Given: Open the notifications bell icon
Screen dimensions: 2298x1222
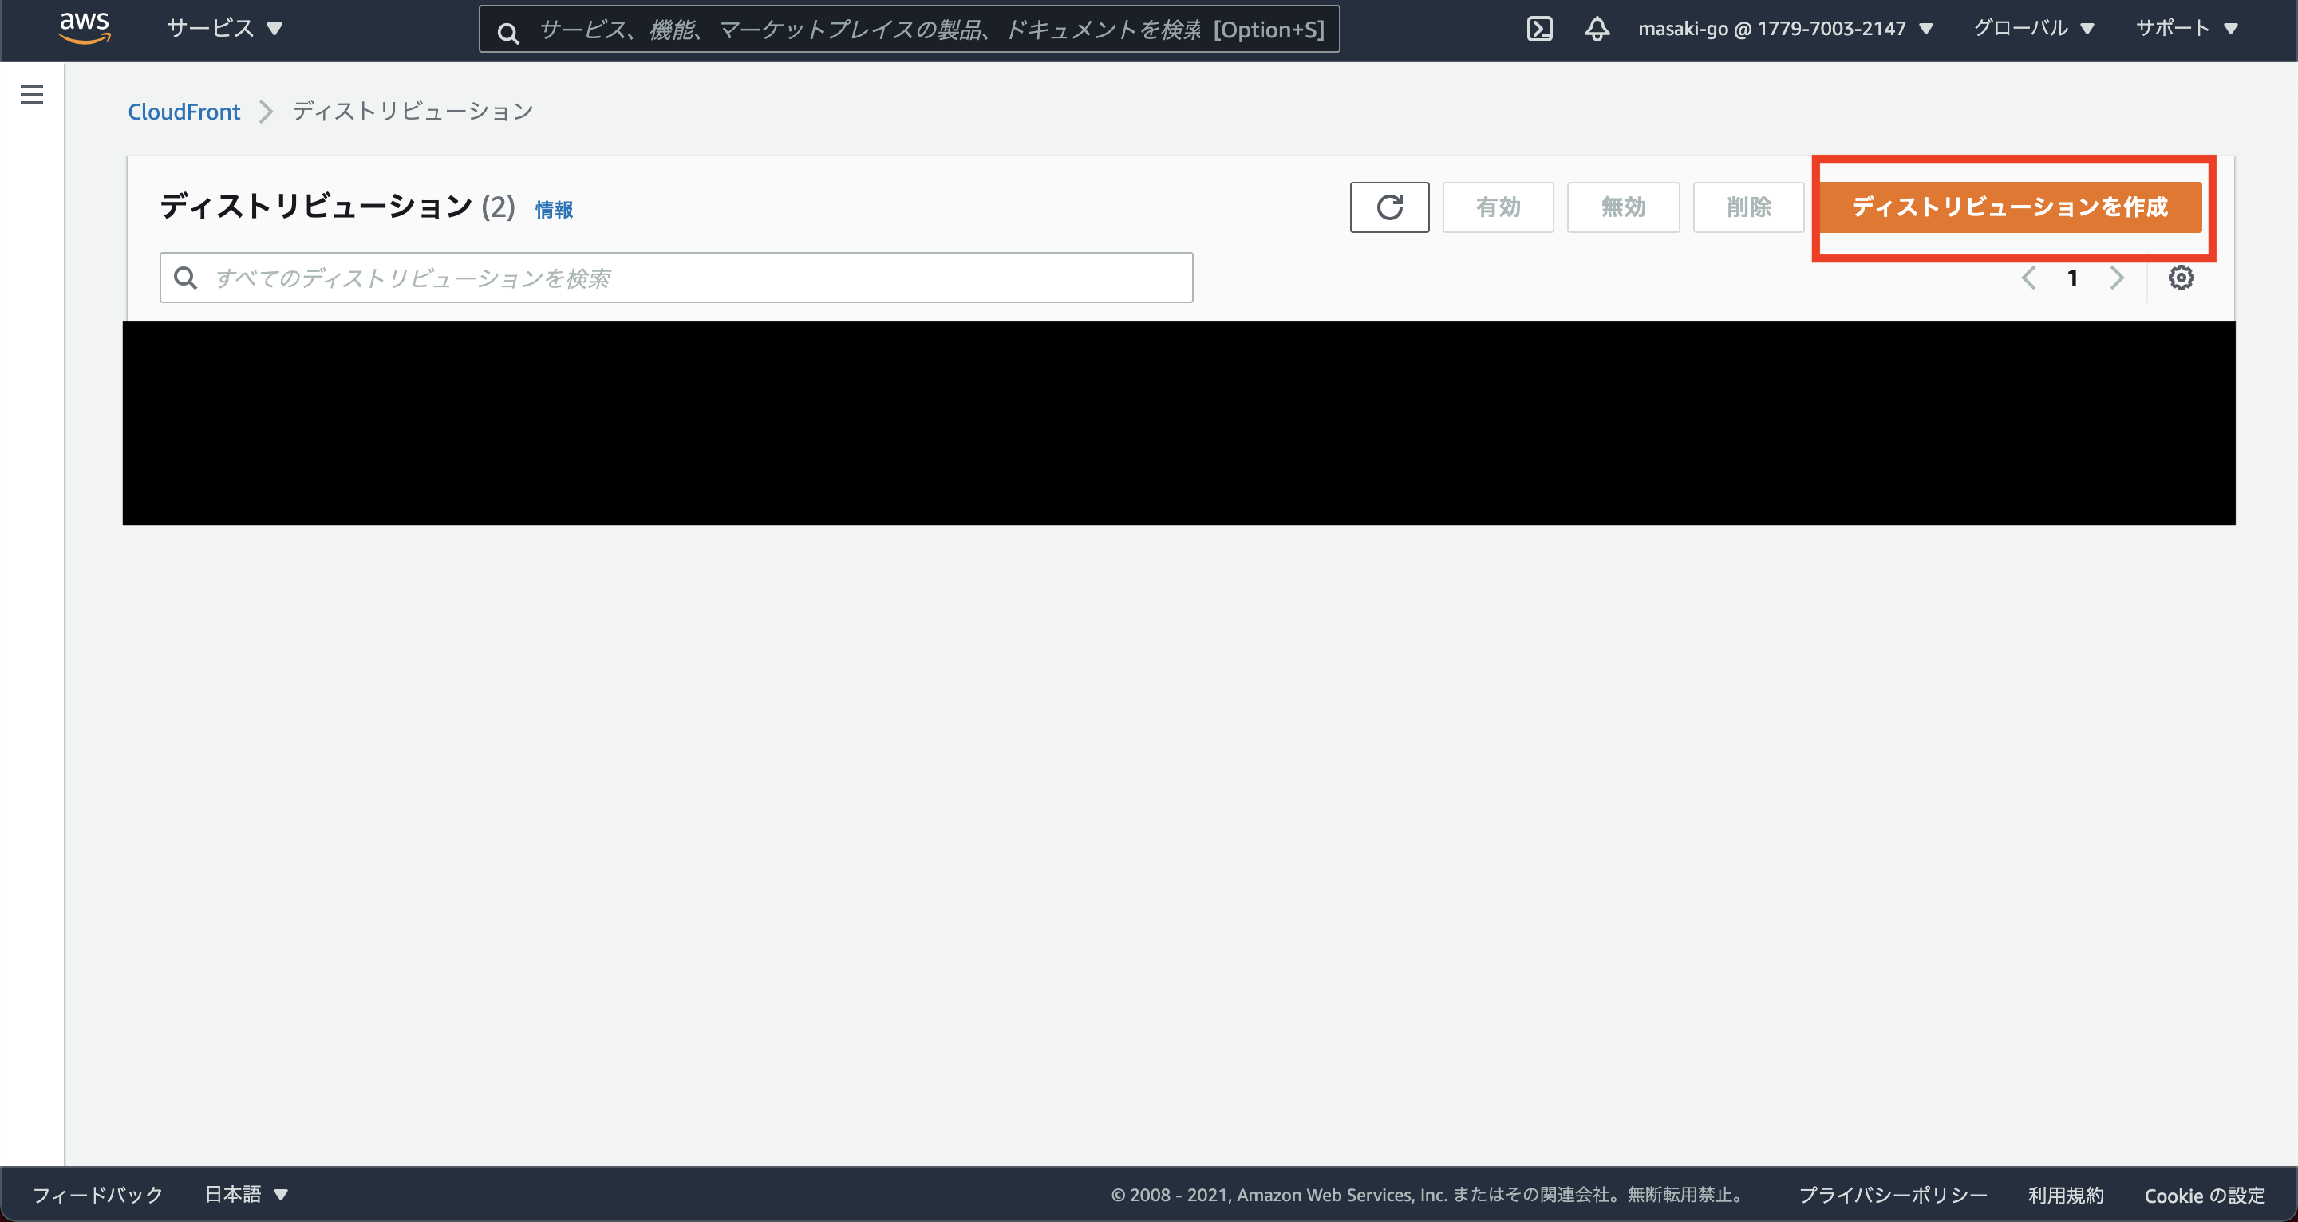Looking at the screenshot, I should 1597,30.
